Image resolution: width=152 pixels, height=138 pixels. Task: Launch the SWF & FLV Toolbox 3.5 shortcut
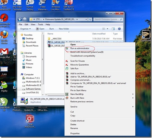click(x=69, y=5)
